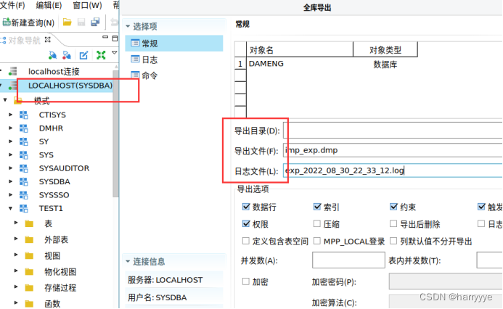The width and height of the screenshot is (503, 309).
Task: Collapse the 模式 folder node
Action: (x=5, y=99)
